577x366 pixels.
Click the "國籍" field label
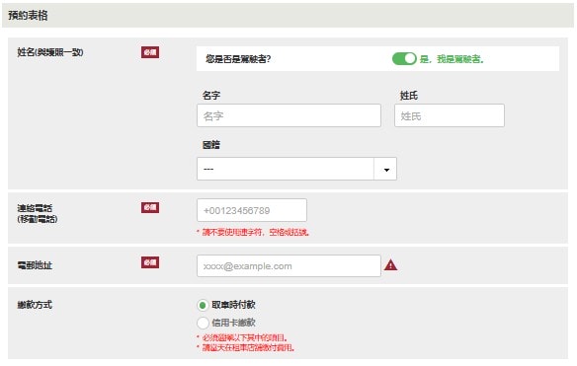211,145
